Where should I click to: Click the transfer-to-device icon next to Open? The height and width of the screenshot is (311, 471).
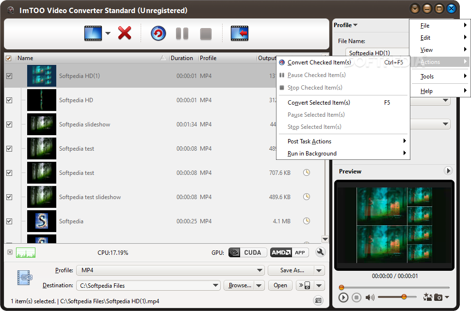tap(305, 285)
